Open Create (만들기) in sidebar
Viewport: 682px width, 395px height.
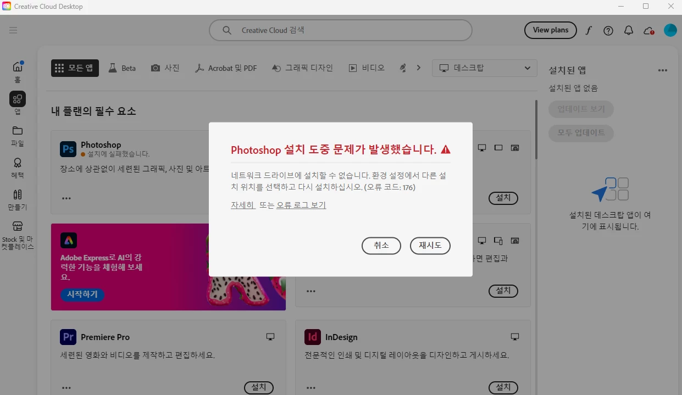click(18, 199)
